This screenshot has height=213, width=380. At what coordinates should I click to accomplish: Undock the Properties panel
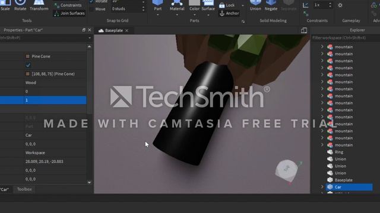click(84, 30)
